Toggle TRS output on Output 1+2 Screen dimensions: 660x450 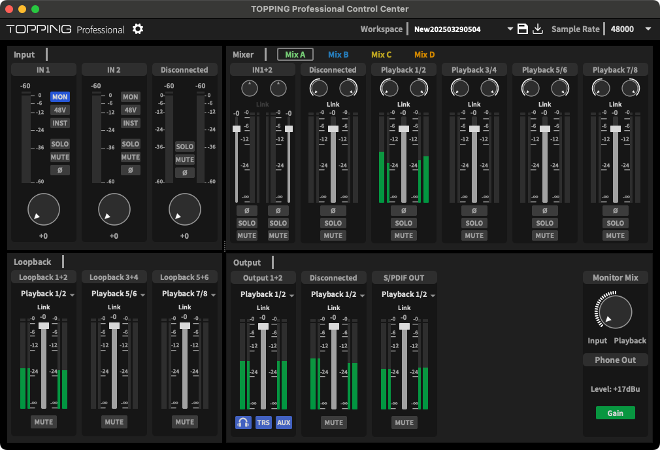[x=263, y=422]
